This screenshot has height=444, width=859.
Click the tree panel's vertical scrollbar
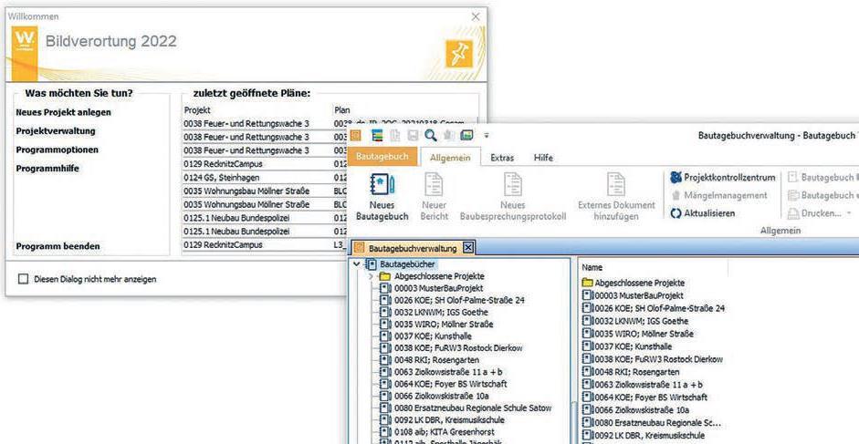point(573,421)
